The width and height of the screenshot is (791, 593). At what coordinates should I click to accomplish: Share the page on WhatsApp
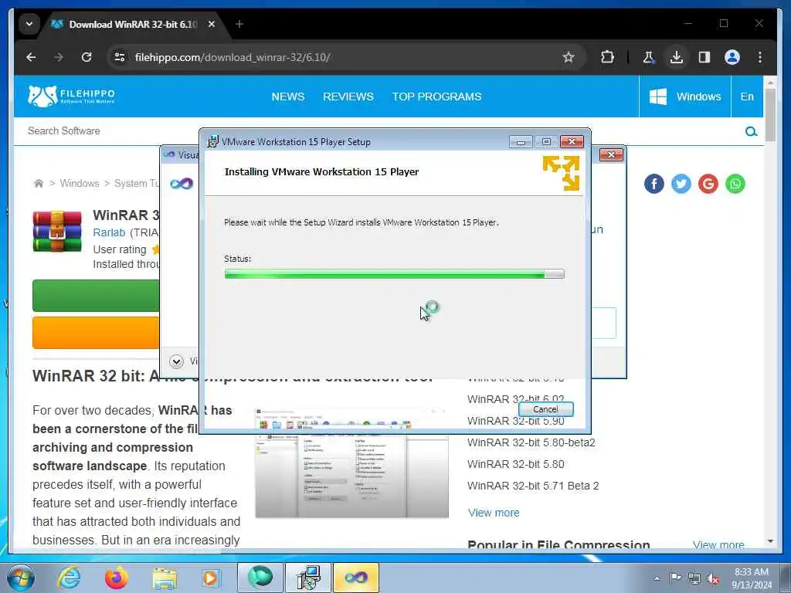click(x=735, y=184)
